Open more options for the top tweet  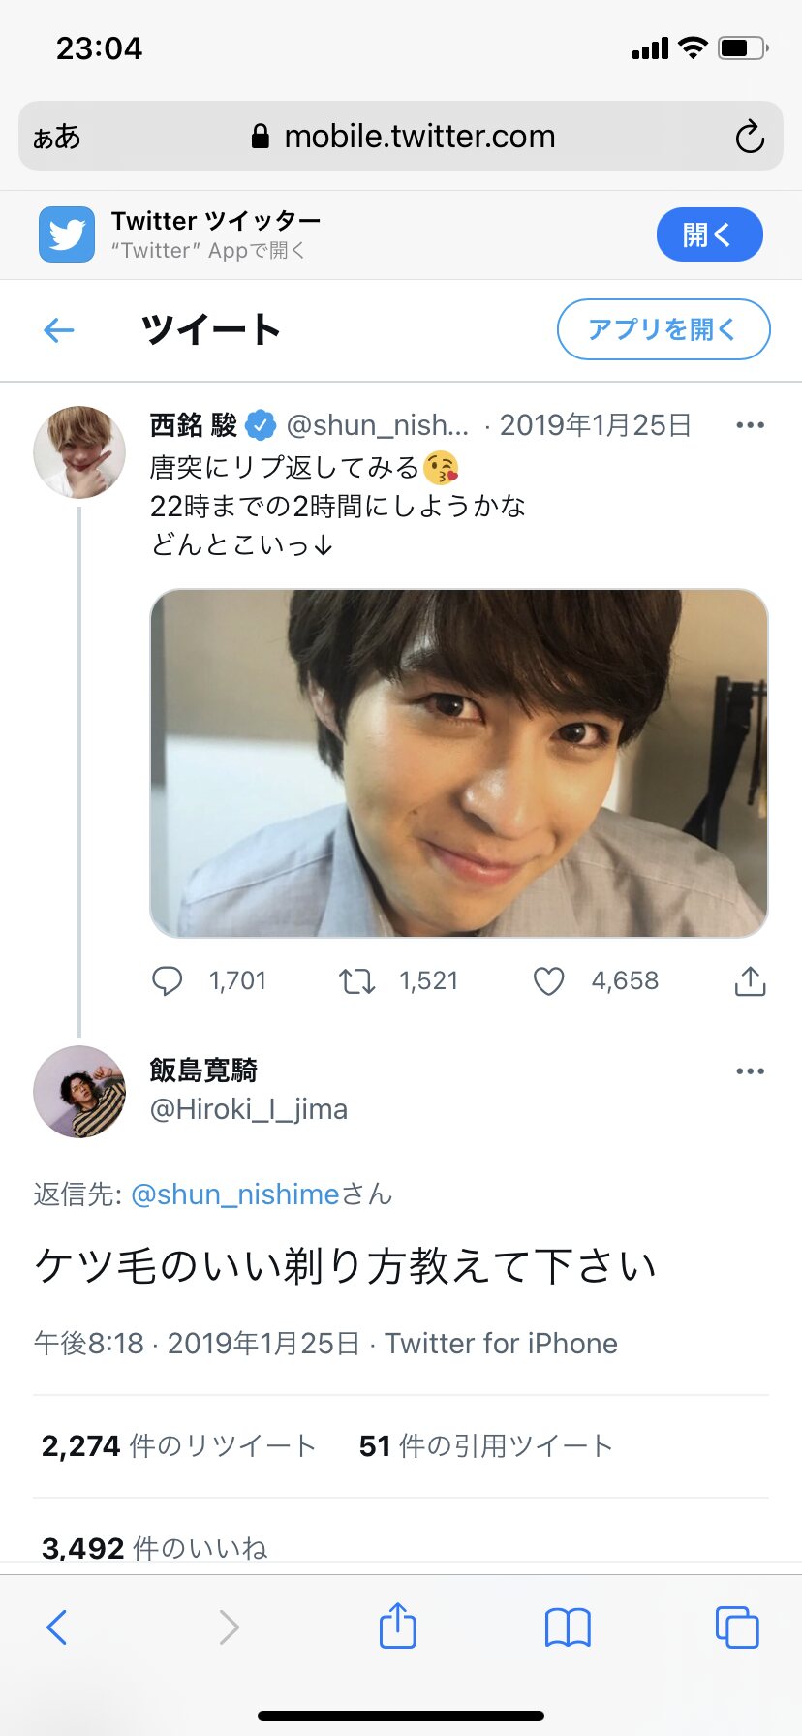click(750, 425)
